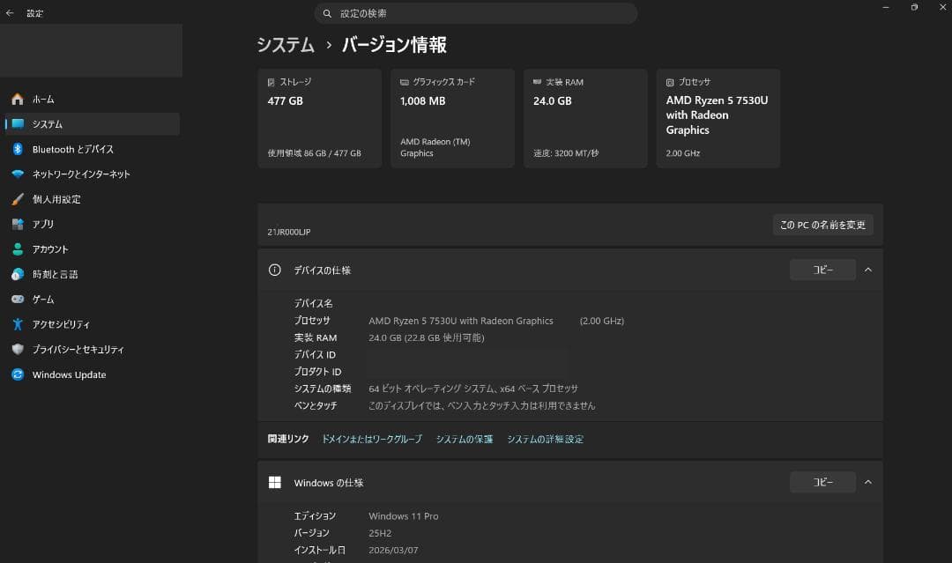Open Bluetooth とデバイス settings
952x563 pixels.
click(x=93, y=149)
